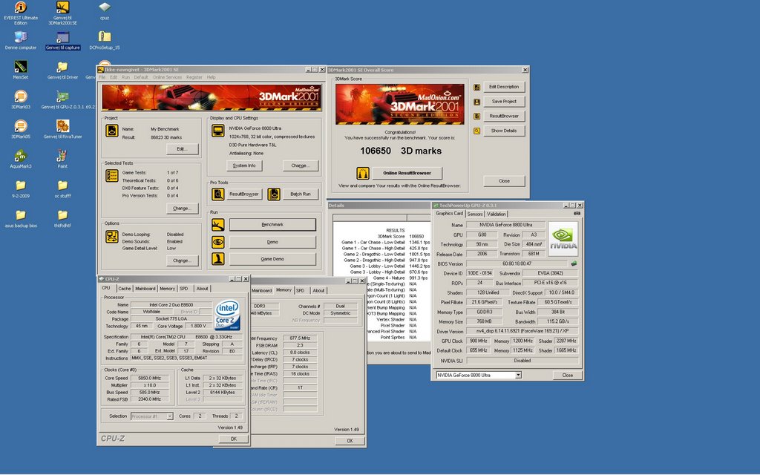Select the cpuz desktop icon

coord(104,7)
